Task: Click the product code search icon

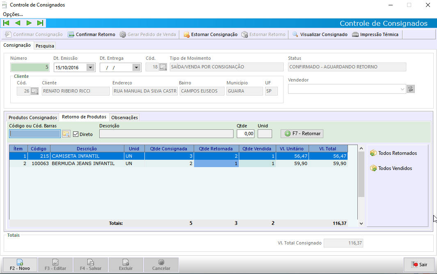Action: click(x=66, y=134)
